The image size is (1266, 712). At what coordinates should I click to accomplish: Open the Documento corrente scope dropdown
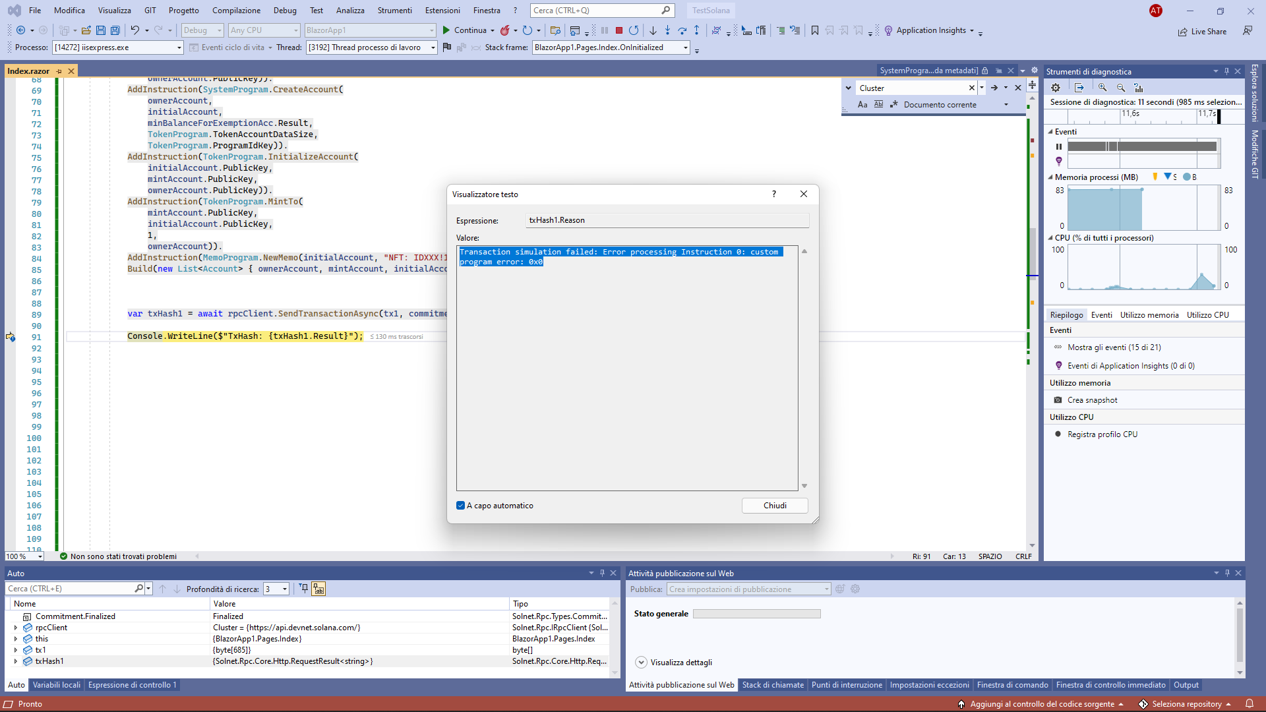click(x=1006, y=104)
